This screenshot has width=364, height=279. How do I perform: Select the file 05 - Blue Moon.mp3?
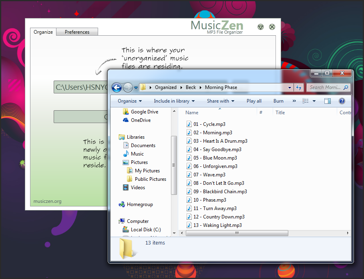pyautogui.click(x=212, y=158)
